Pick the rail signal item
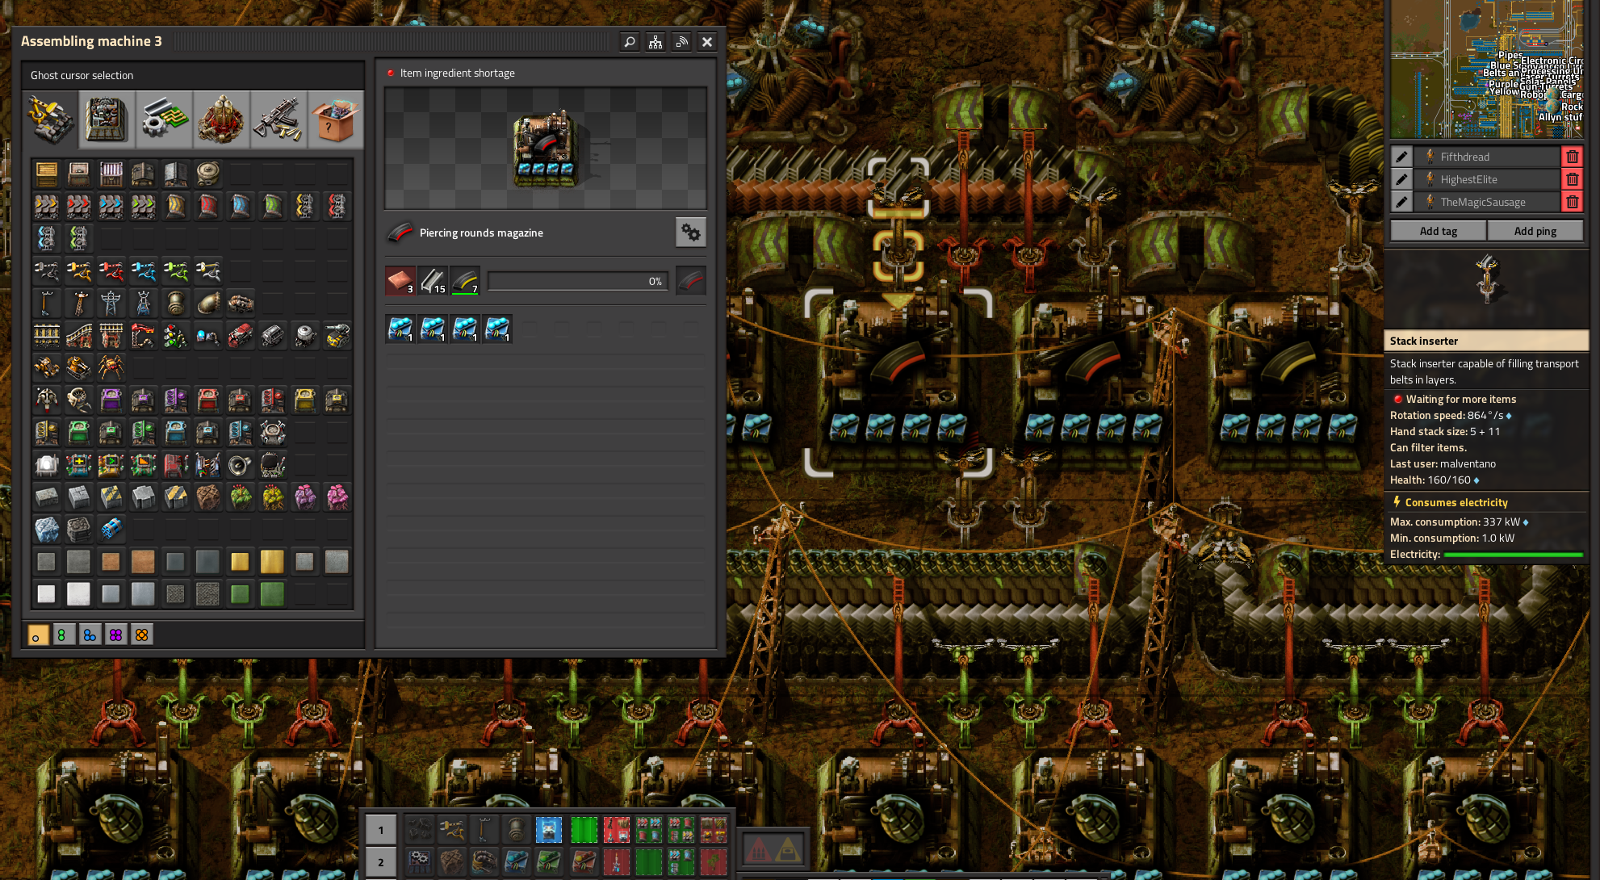The image size is (1600, 880). click(x=176, y=335)
